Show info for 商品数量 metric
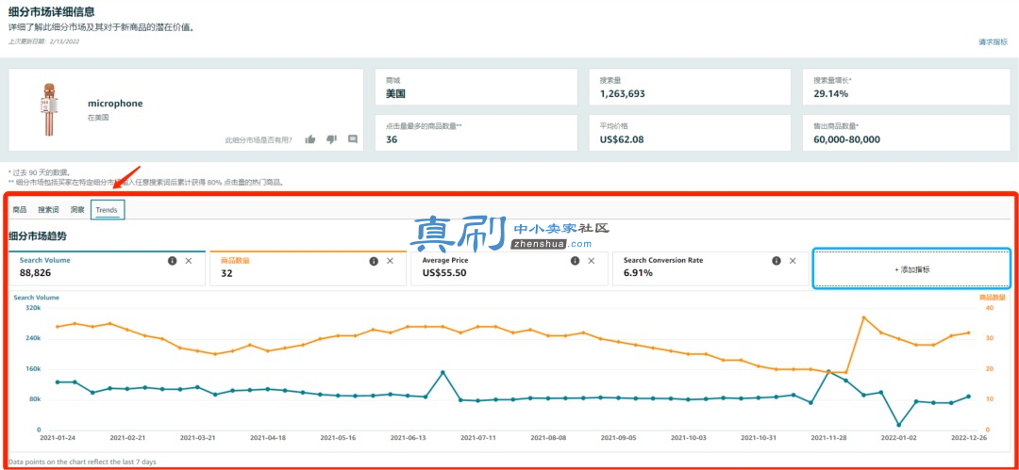 (374, 260)
